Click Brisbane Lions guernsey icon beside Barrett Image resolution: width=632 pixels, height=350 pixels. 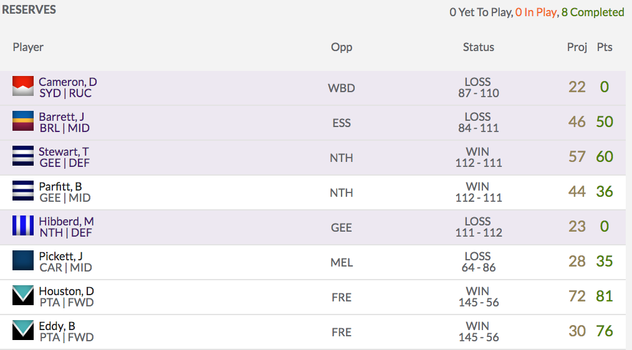pos(23,121)
